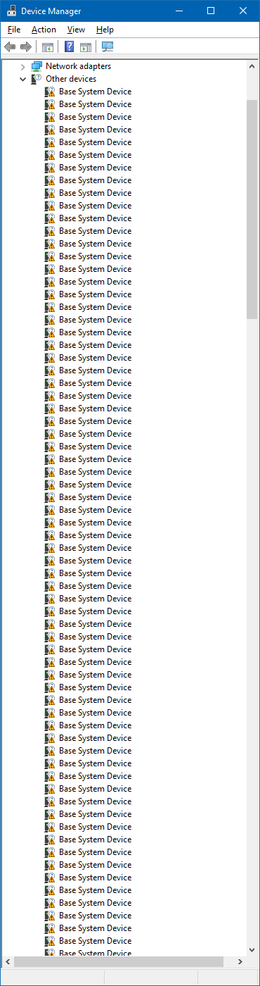The height and width of the screenshot is (986, 260).
Task: Click the Back arrow toolbar icon
Action: click(x=10, y=47)
